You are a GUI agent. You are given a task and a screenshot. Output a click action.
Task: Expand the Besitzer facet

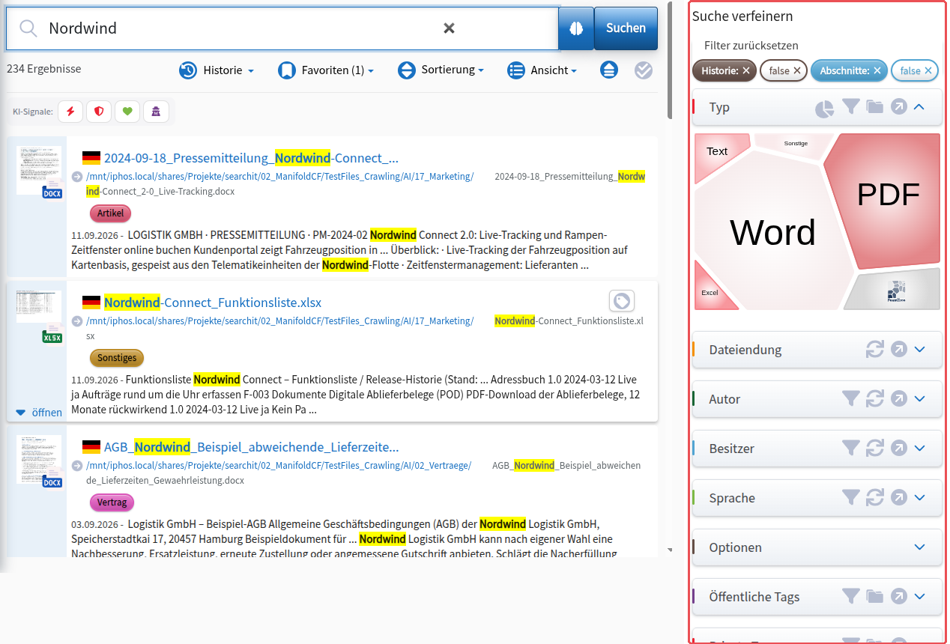coord(920,449)
